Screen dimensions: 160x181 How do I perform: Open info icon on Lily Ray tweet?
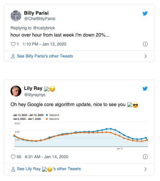point(145,157)
